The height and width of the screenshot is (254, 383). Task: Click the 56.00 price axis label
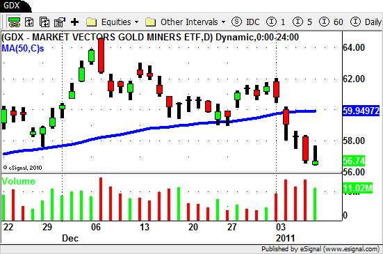[x=354, y=172]
